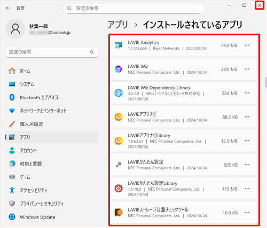Close the Settings window
Screen dimensions: 267x228
pos(260,5)
